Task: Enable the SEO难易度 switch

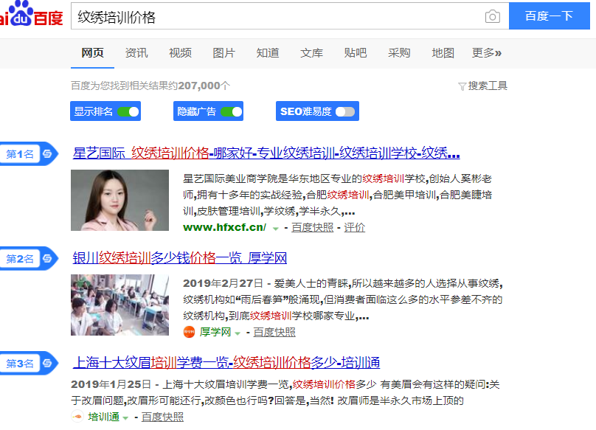Action: [345, 111]
